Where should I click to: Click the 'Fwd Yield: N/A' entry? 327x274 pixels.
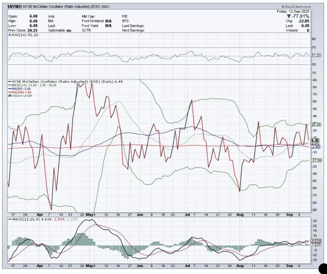[97, 26]
